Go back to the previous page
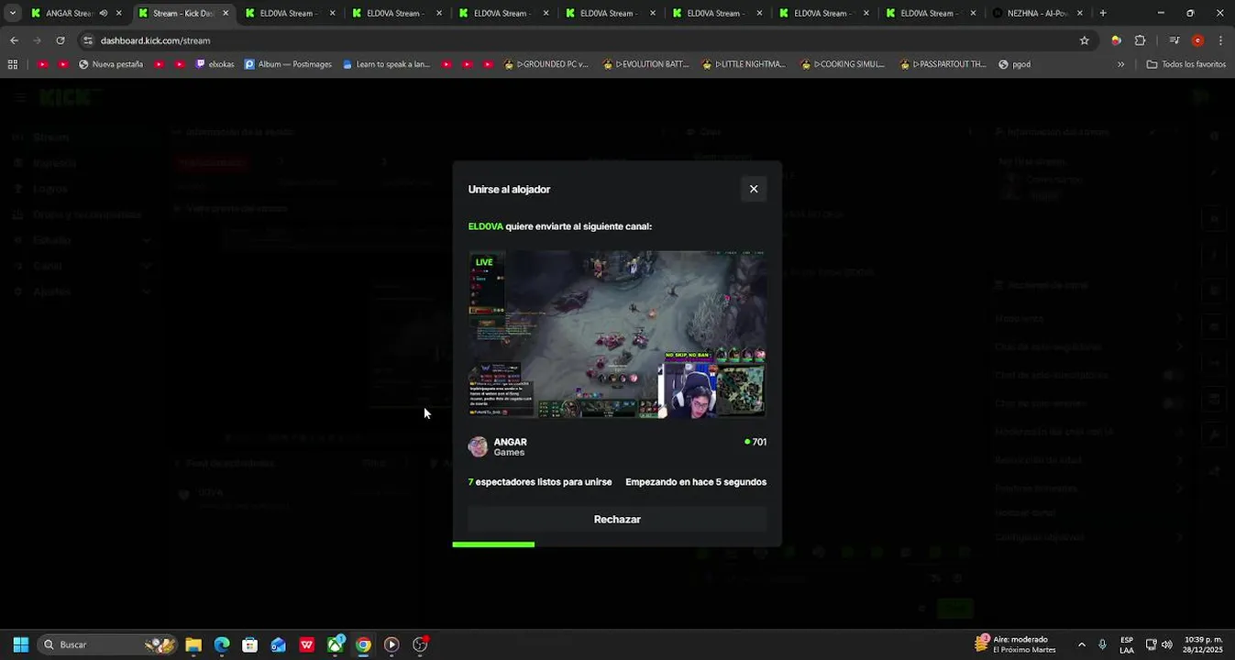This screenshot has width=1235, height=660. click(14, 40)
